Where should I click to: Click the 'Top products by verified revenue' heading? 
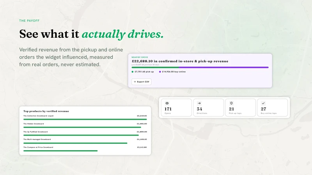click(46, 111)
